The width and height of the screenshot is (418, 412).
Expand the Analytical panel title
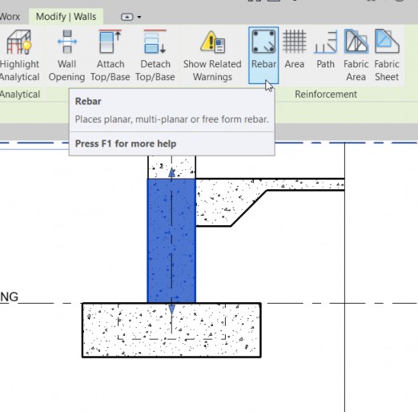tap(20, 95)
